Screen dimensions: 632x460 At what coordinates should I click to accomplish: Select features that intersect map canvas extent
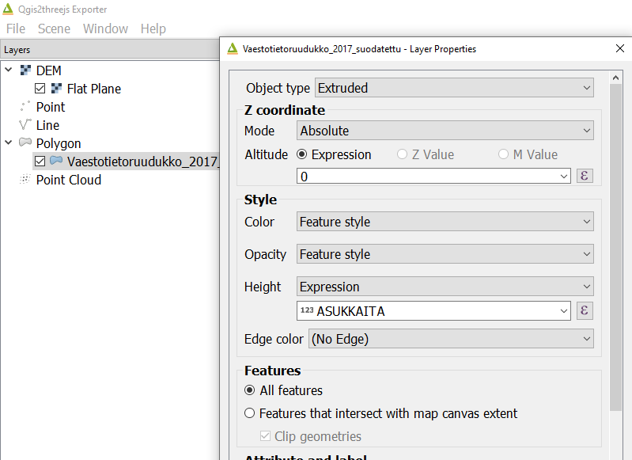[x=250, y=413]
